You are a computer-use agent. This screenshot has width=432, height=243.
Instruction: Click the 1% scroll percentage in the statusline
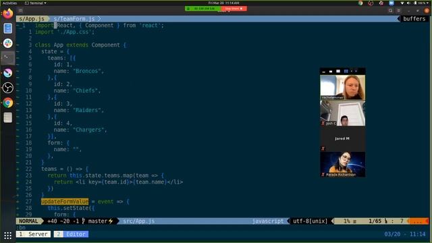(346, 221)
